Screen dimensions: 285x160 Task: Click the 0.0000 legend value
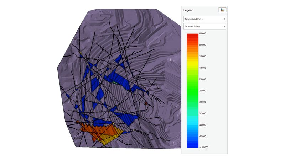203,33
